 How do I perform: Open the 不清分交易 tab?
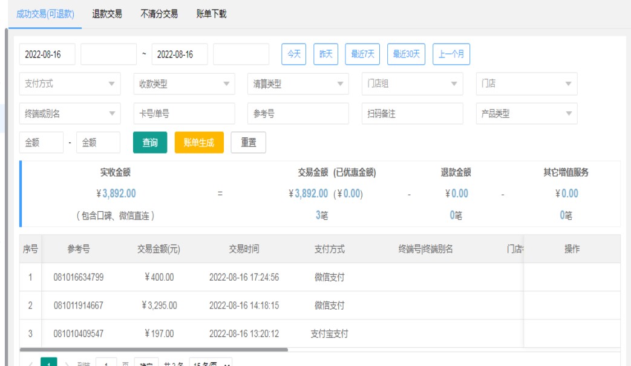click(x=159, y=14)
